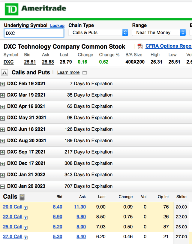Click the small window icon beside Learn more
192x244 pixels.
85,73
